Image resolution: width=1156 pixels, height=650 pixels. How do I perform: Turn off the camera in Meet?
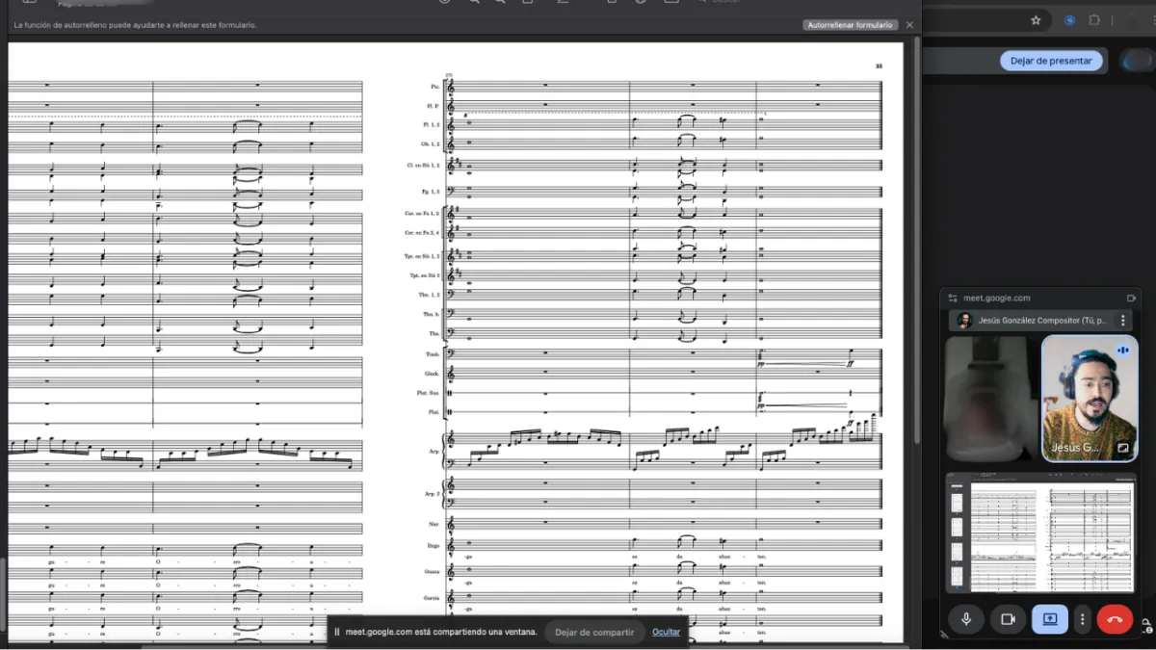point(1008,619)
